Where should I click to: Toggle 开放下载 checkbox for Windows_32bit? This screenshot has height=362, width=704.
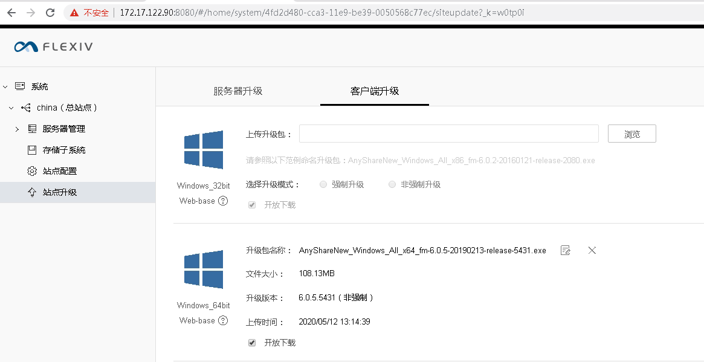pos(252,205)
